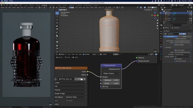Click the camera view icon in 3D viewport
This screenshot has height=108, width=193.
point(157,25)
